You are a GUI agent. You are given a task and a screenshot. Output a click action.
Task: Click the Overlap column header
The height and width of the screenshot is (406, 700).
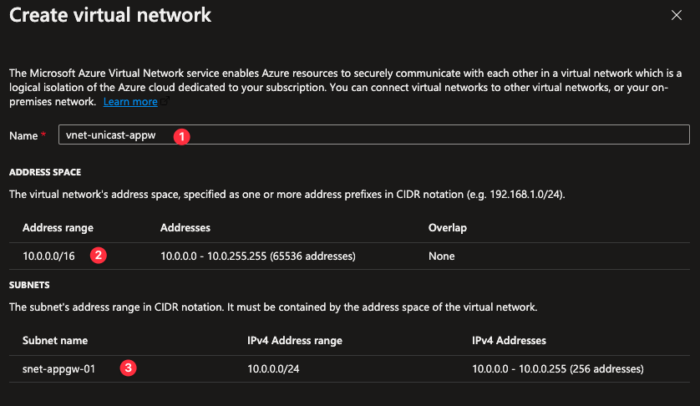tap(447, 227)
